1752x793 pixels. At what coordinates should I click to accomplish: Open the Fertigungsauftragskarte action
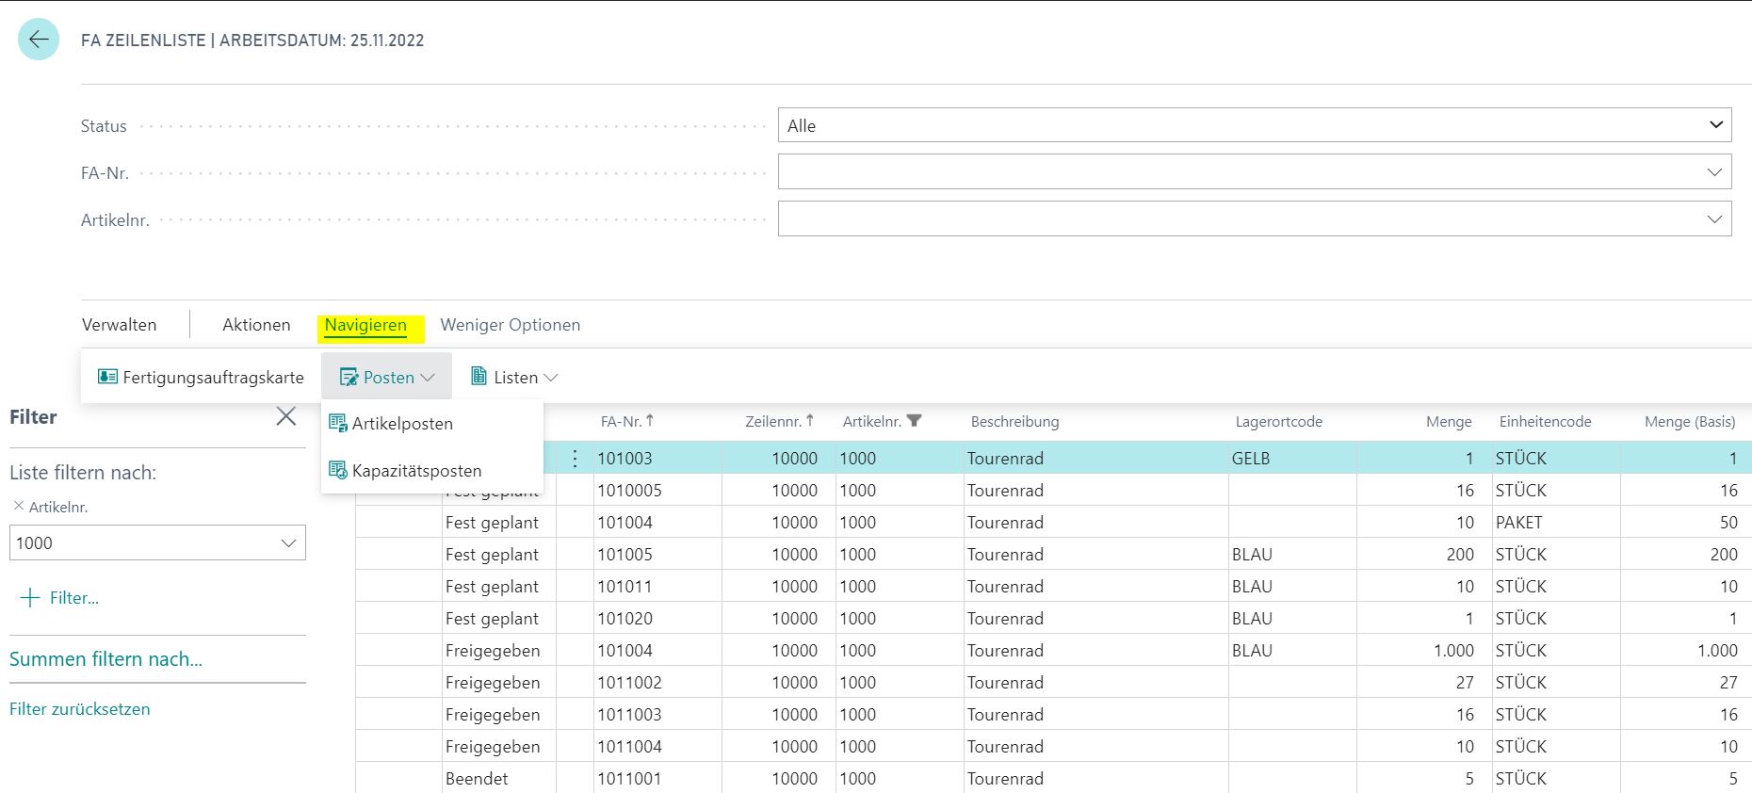pyautogui.click(x=202, y=377)
